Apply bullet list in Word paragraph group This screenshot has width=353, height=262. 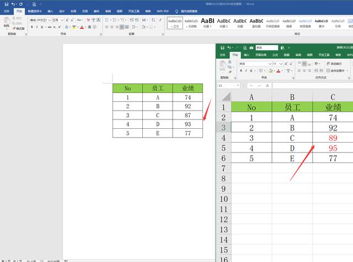tap(107, 20)
